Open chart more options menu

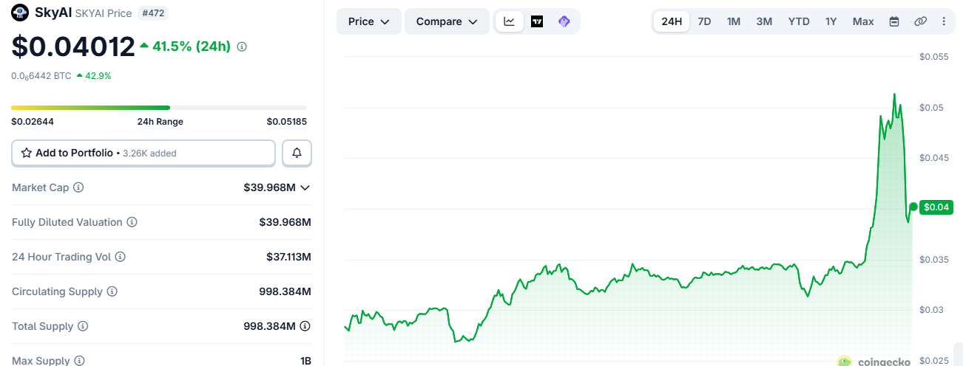click(x=944, y=21)
